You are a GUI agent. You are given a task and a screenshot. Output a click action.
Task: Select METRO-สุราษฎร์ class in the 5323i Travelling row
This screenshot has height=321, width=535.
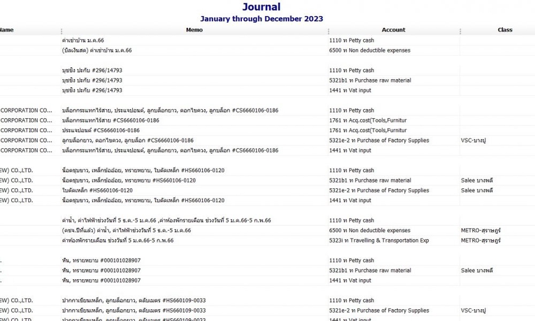(480, 241)
